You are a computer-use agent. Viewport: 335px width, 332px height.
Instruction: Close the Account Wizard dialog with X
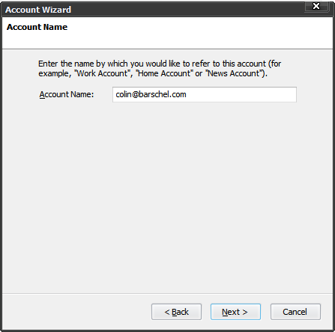pyautogui.click(x=316, y=6)
